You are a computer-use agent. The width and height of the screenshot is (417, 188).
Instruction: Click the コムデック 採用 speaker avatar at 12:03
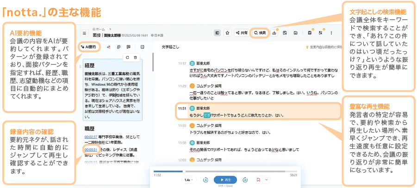click(x=192, y=160)
